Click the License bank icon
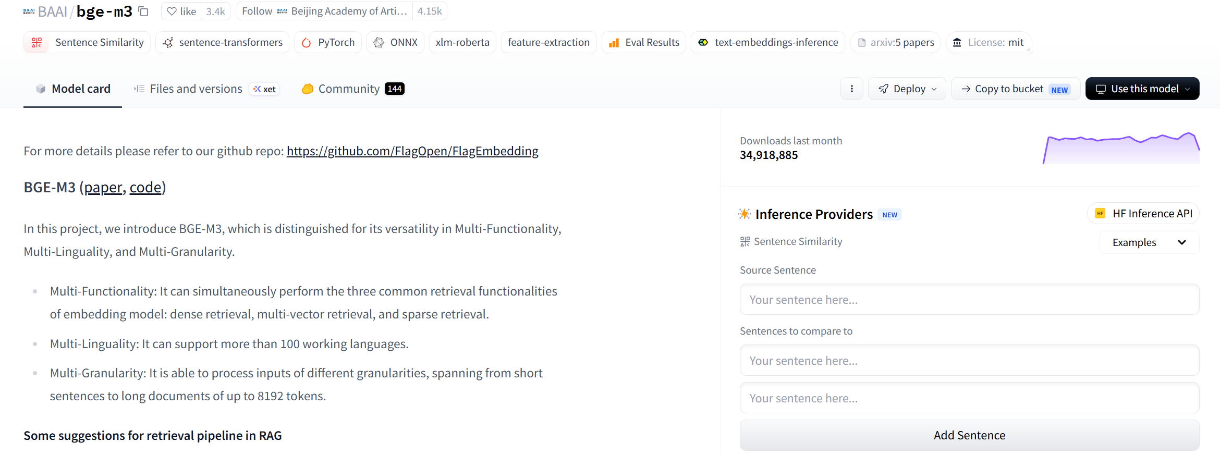Viewport: 1220px width, 455px height. coord(957,43)
